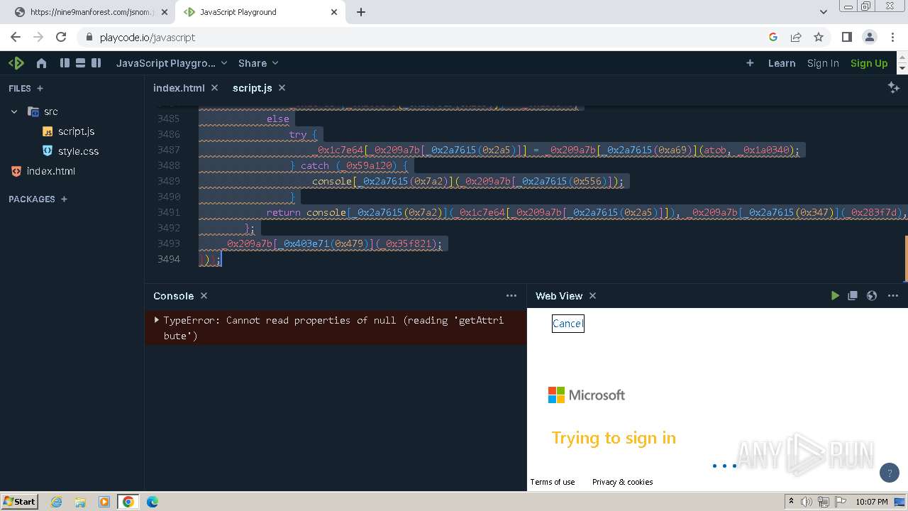This screenshot has width=908, height=511.
Task: Open the Web View more options menu
Action: [892, 296]
